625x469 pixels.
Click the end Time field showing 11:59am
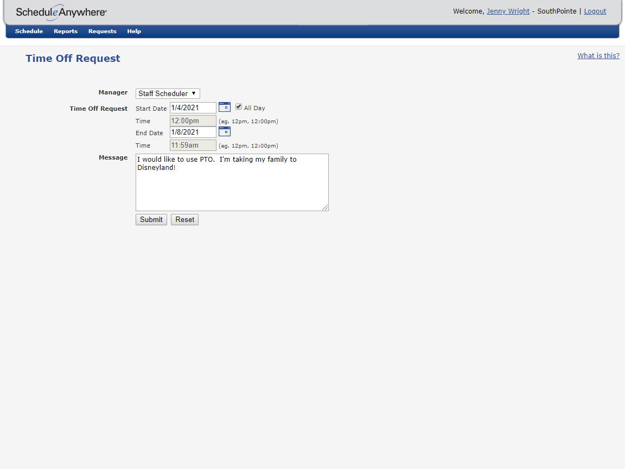pyautogui.click(x=193, y=145)
